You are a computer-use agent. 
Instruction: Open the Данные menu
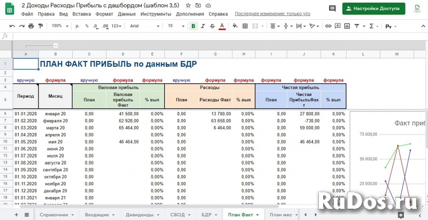[126, 14]
